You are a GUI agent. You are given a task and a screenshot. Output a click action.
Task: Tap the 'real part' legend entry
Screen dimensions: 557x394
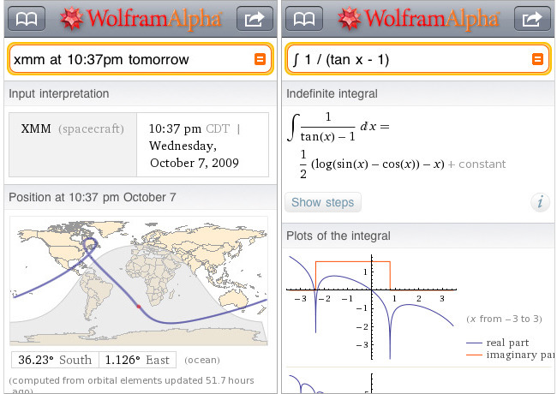497,343
